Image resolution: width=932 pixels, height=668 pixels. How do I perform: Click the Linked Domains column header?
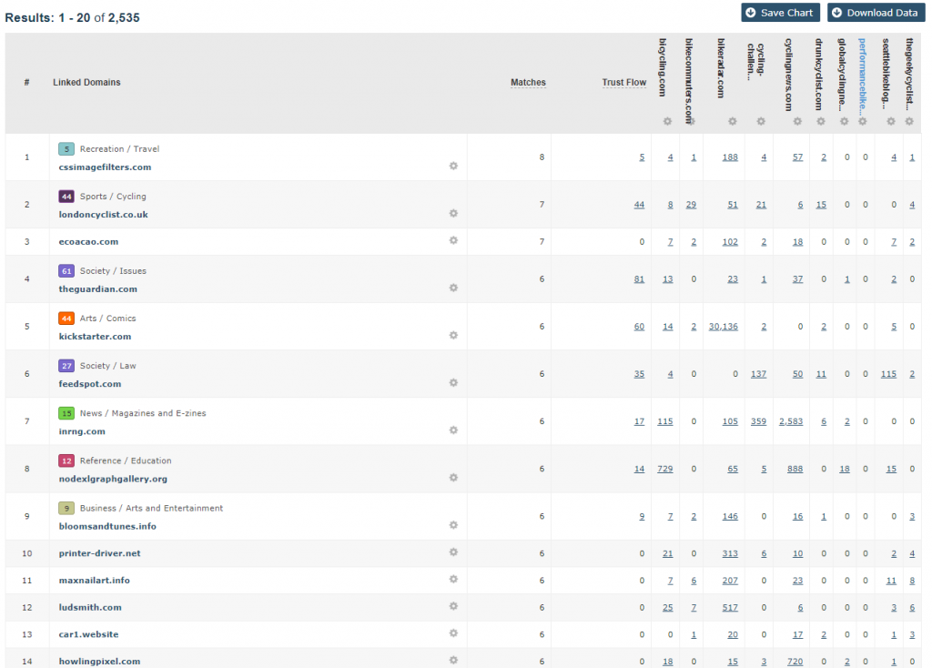click(86, 83)
